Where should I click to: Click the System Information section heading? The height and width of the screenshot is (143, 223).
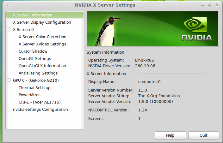pyautogui.click(x=105, y=52)
